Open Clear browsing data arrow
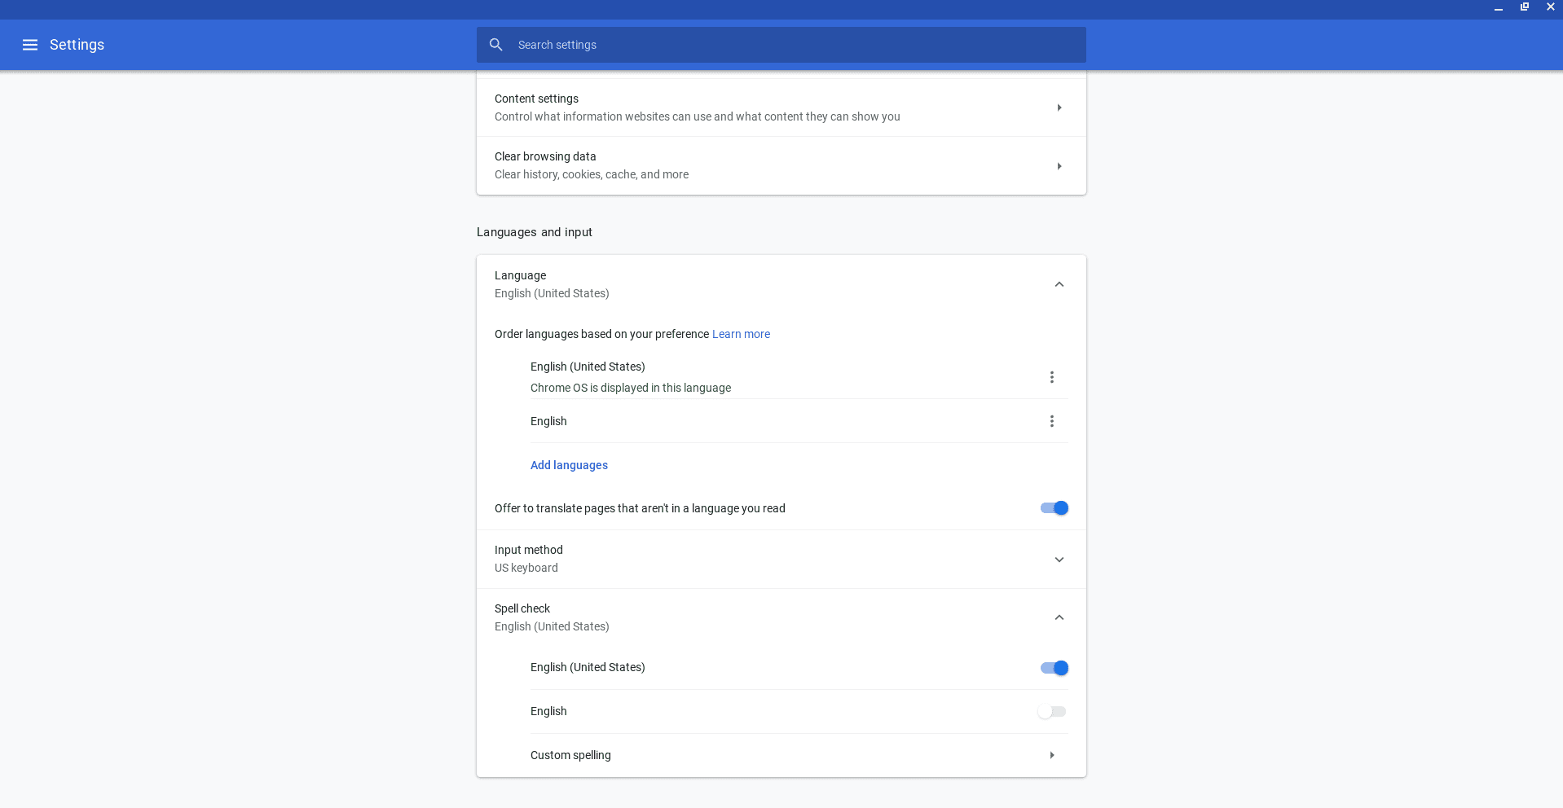 pos(1059,166)
